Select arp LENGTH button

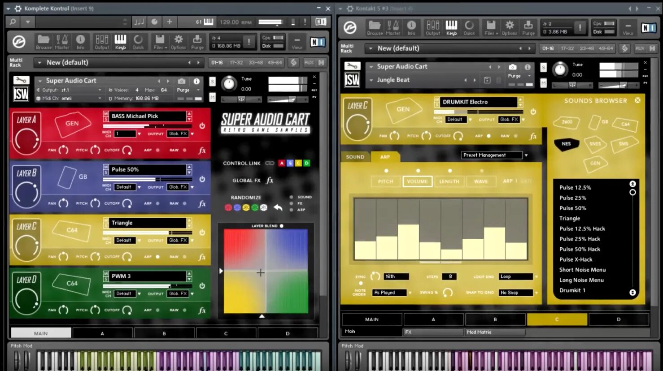(x=449, y=181)
